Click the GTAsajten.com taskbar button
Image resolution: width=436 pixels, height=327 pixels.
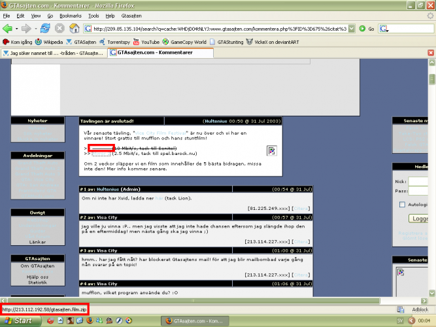pos(195,321)
